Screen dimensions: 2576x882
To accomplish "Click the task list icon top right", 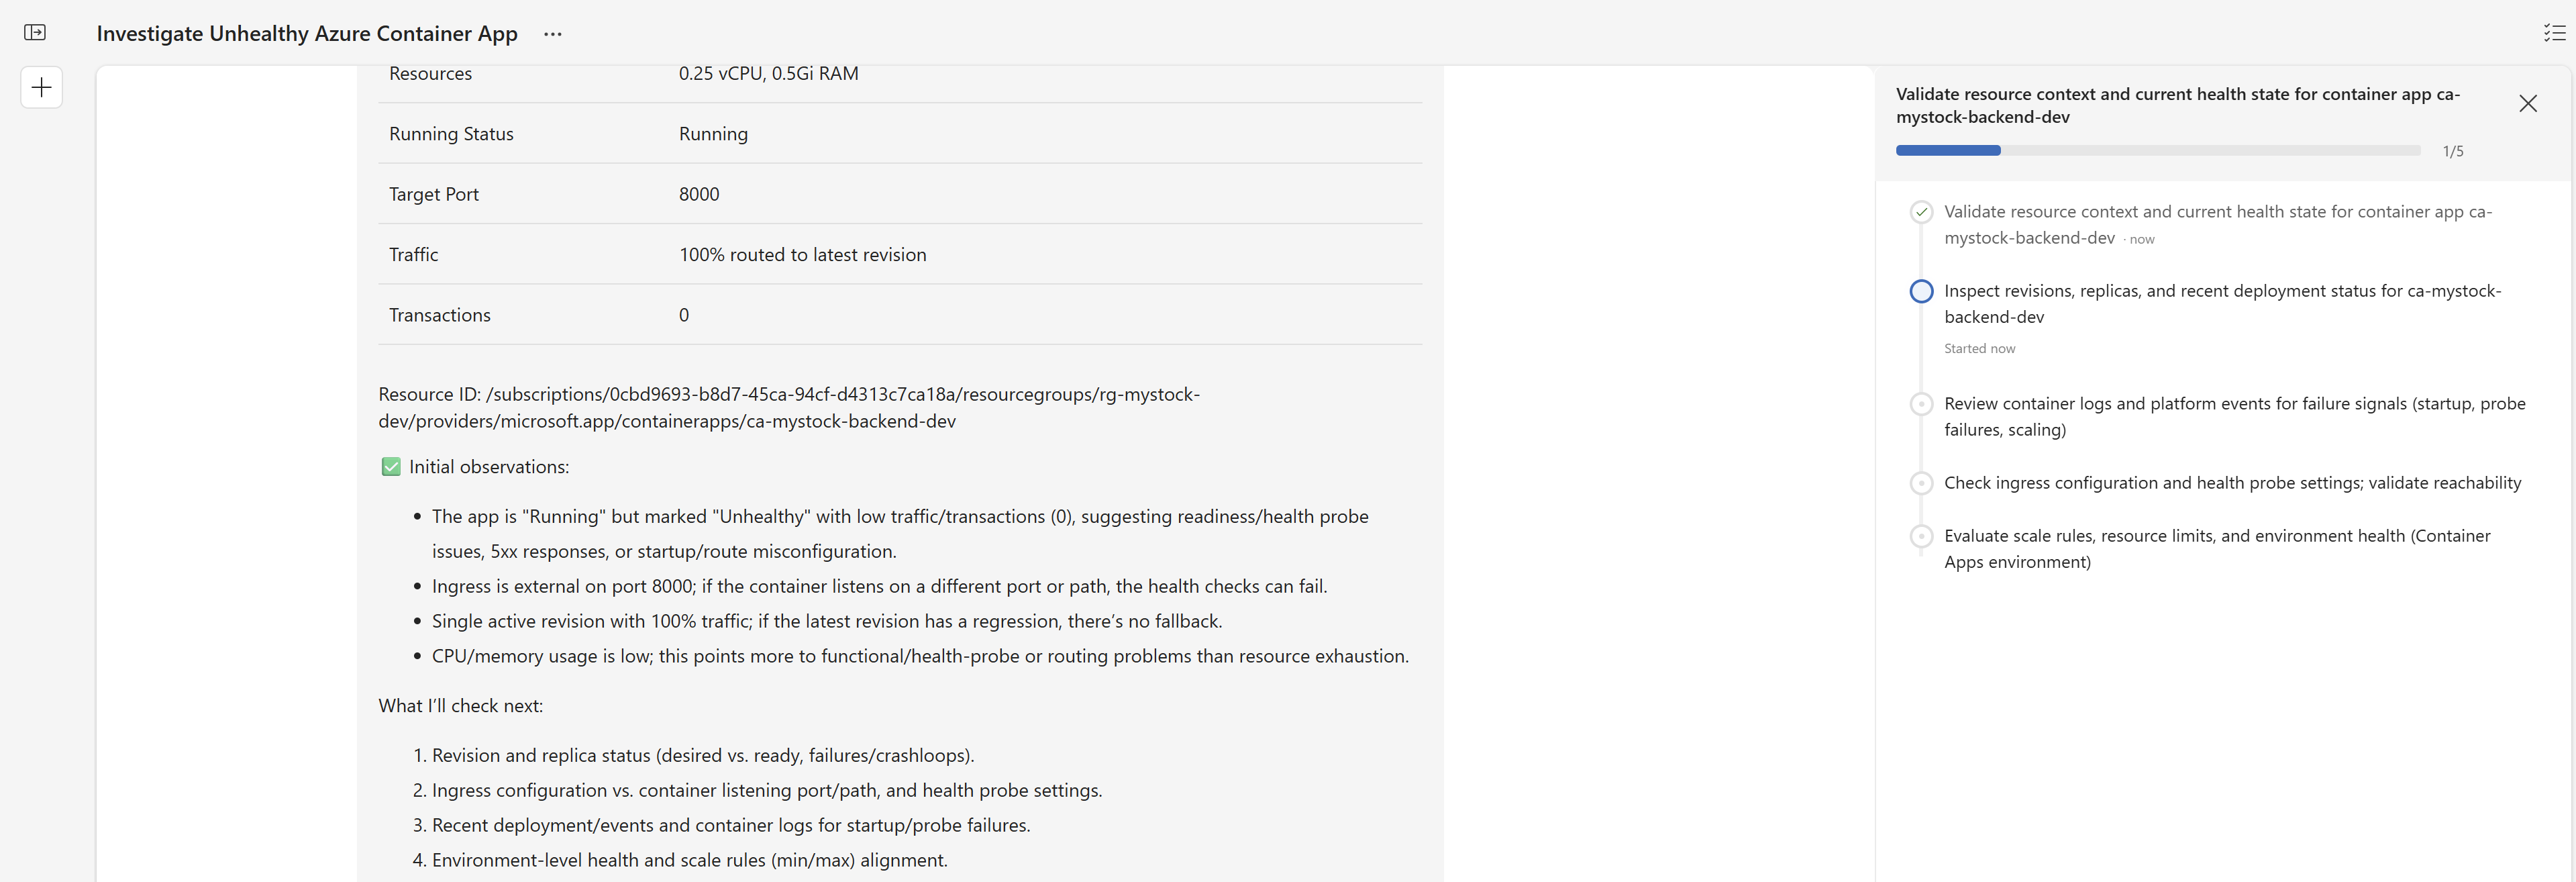I will (x=2553, y=33).
